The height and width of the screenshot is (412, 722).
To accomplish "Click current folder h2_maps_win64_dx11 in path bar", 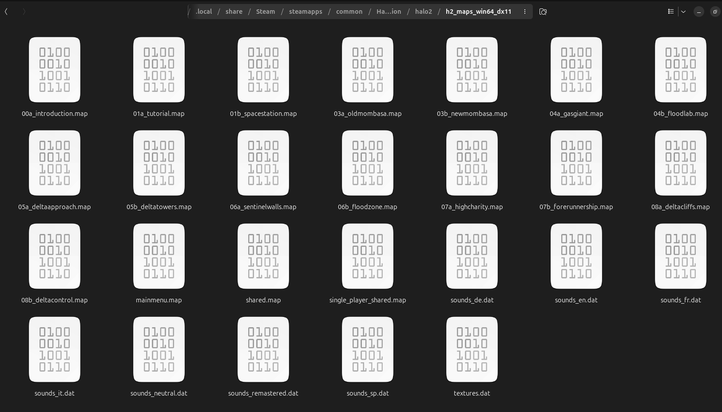I will pos(479,12).
